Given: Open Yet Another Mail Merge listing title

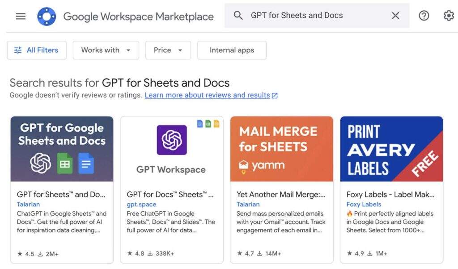Looking at the screenshot, I should coord(281,194).
